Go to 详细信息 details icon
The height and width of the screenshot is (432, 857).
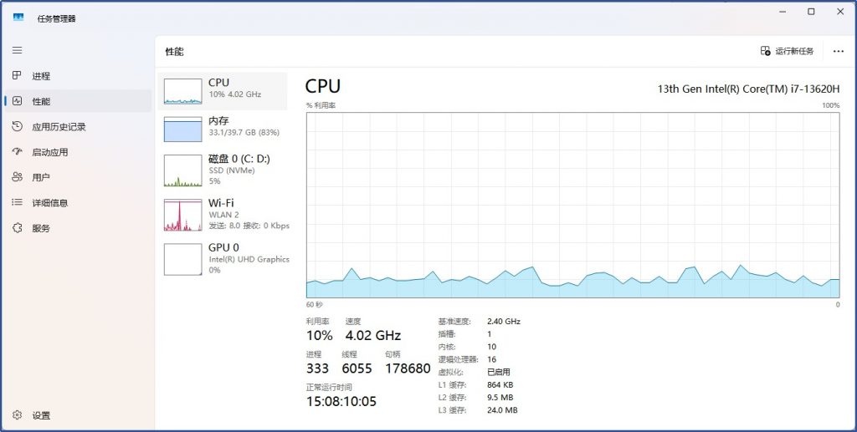pos(17,203)
